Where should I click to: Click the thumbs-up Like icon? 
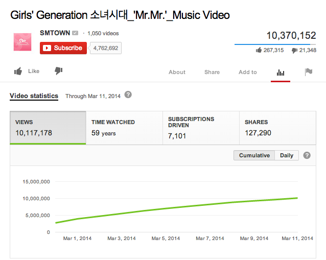point(18,71)
